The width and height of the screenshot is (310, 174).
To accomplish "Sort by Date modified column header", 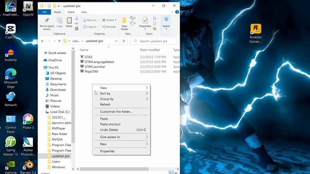I will pos(150,50).
